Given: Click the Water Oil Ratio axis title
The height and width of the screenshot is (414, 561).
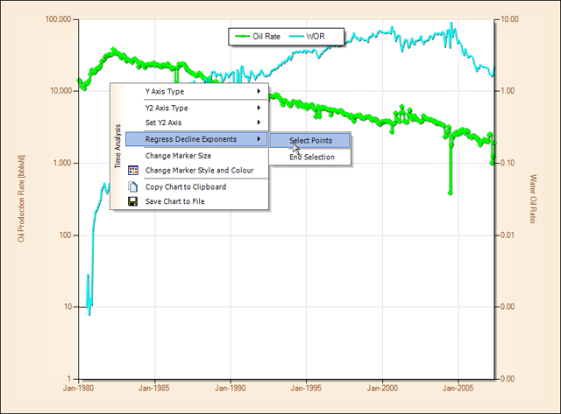Looking at the screenshot, I should [533, 198].
